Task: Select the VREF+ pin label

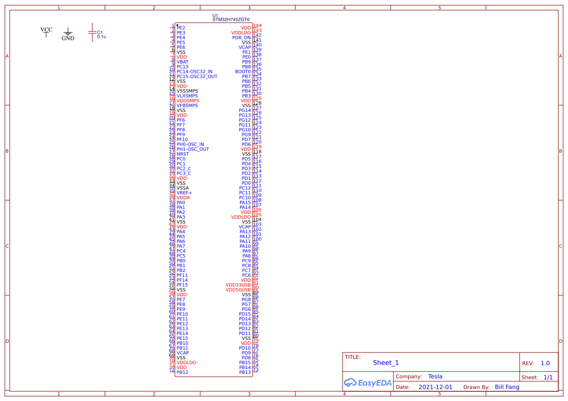Action: click(x=184, y=192)
